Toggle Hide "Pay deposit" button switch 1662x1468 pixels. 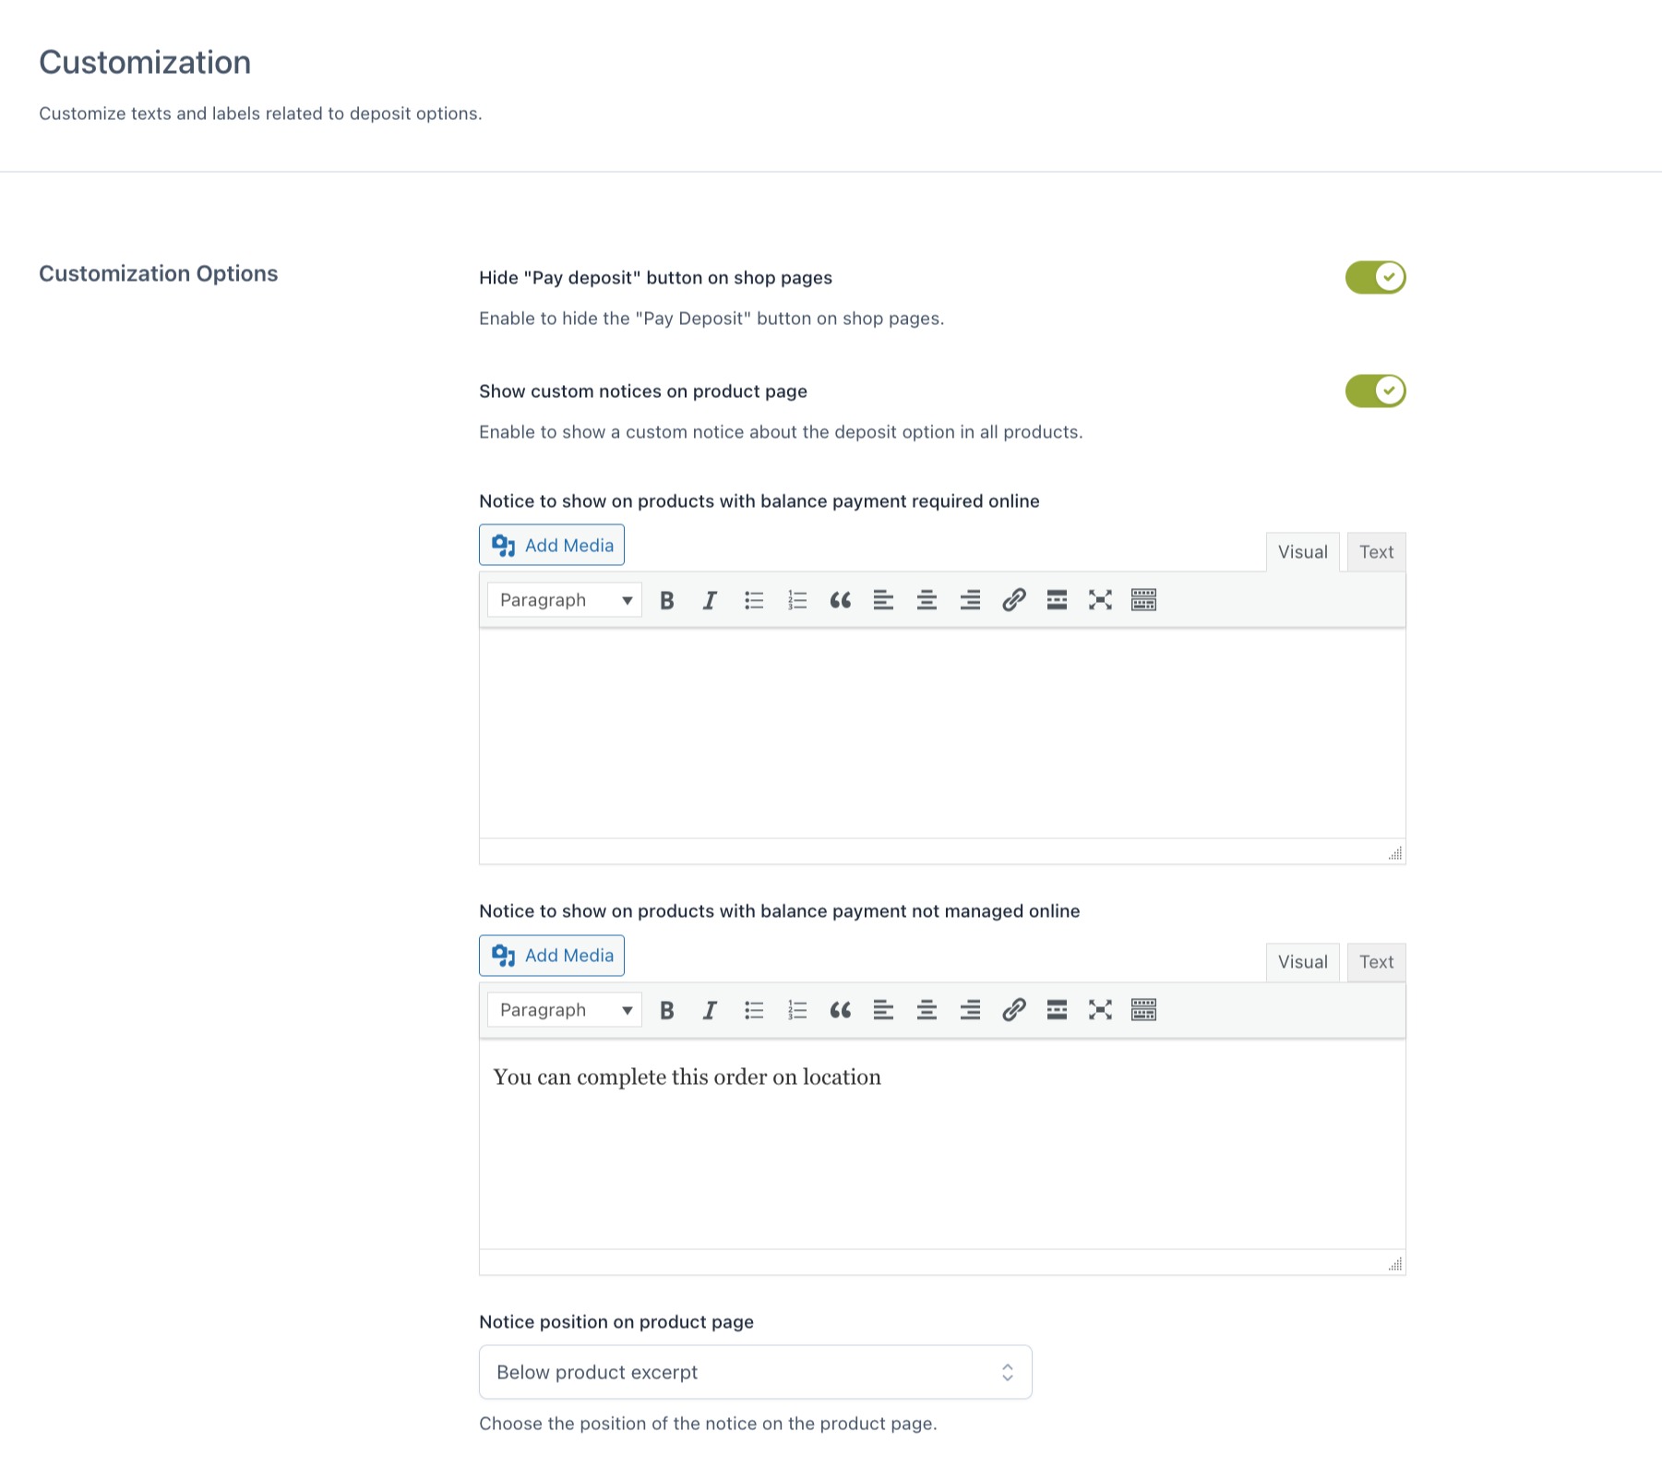(x=1375, y=277)
